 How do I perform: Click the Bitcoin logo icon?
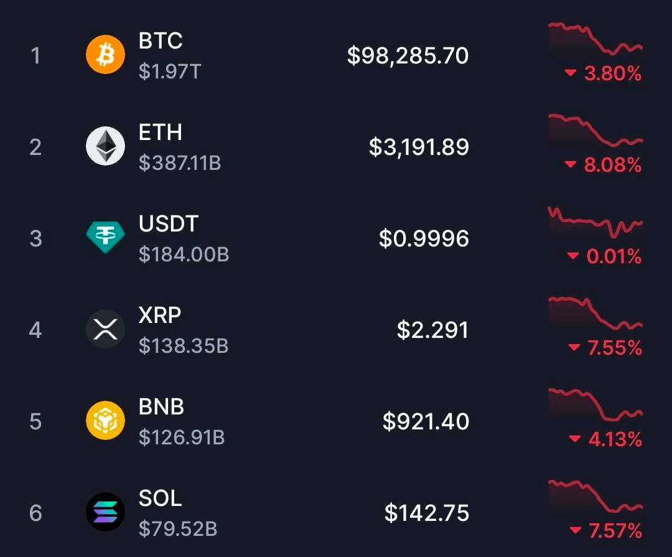105,55
